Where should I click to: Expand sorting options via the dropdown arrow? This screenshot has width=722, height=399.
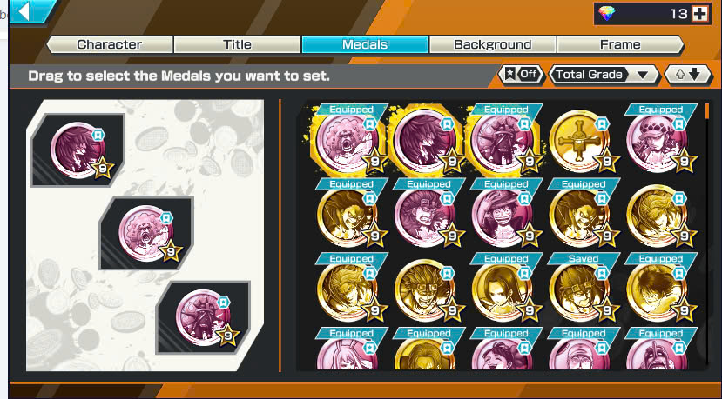[x=643, y=75]
